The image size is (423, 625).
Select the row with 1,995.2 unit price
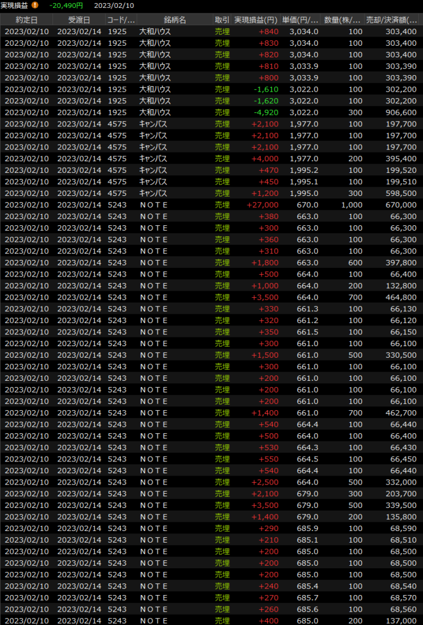coord(211,170)
